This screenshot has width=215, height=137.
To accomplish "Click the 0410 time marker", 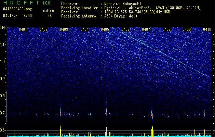I will click(207, 29).
